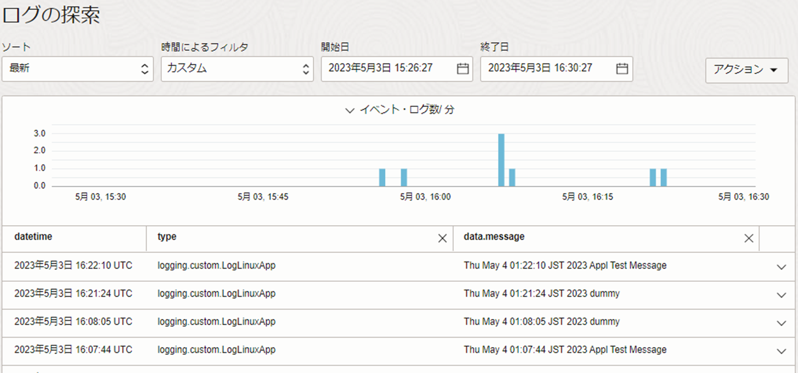Click logging.custom.LogLinuxApp in the 16:08:05 row

point(216,322)
